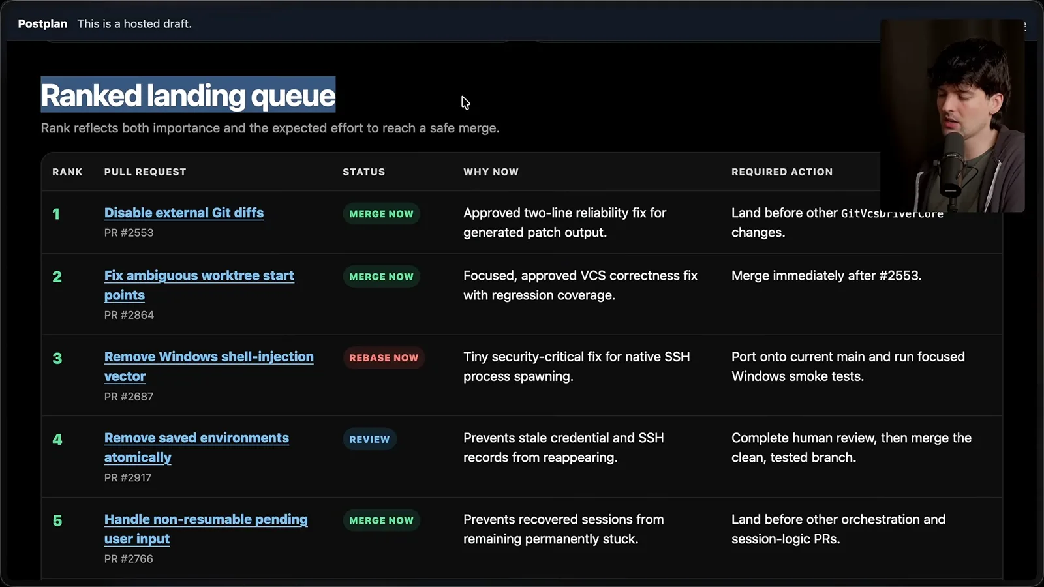Open Fix ambiguous worktree start points link
Image resolution: width=1044 pixels, height=587 pixels.
199,285
